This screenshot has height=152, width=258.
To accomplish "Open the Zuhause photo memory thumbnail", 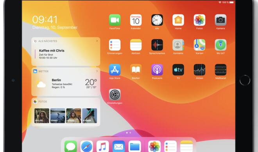I will (x=73, y=116).
